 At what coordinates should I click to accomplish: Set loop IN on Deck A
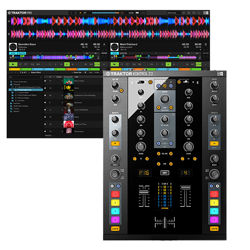pyautogui.click(x=85, y=64)
